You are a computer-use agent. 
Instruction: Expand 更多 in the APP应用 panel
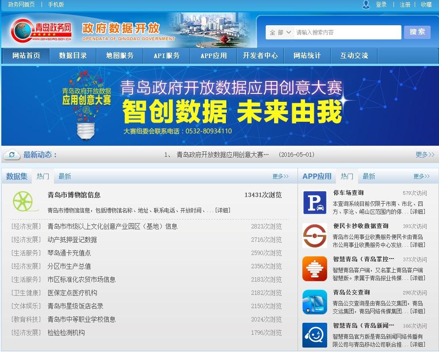421,176
